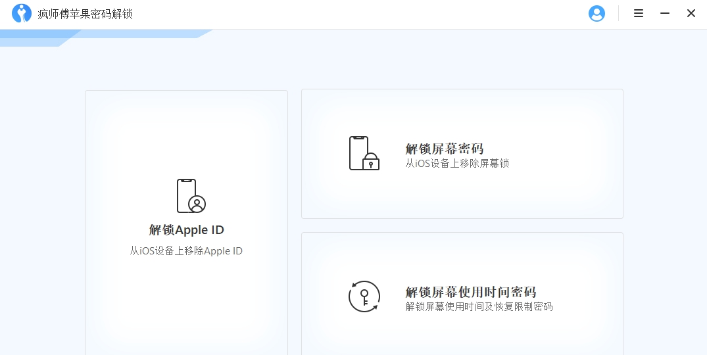Click the phone with padlock icon
This screenshot has width=707, height=355.
364,154
